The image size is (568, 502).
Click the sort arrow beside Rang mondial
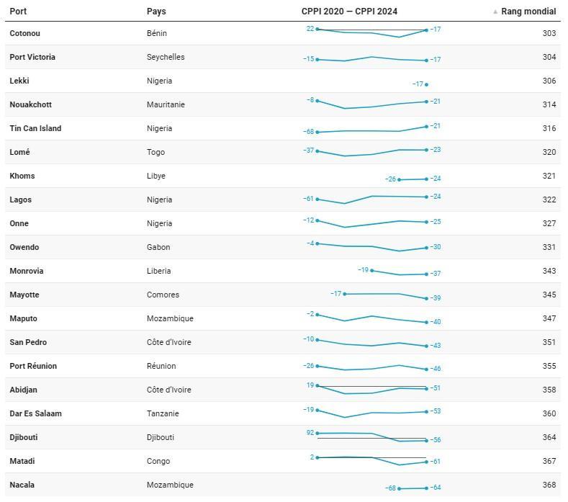[x=495, y=12]
